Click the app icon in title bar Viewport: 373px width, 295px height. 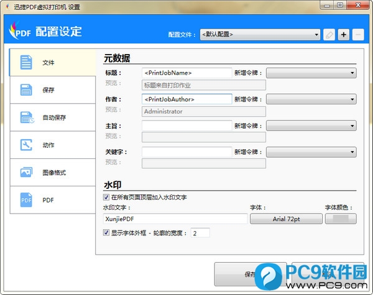pos(7,7)
